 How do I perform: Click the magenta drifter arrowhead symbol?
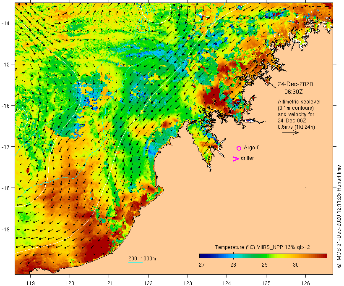pyautogui.click(x=236, y=159)
